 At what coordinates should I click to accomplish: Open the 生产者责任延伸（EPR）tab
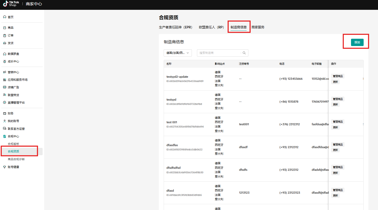pos(175,27)
